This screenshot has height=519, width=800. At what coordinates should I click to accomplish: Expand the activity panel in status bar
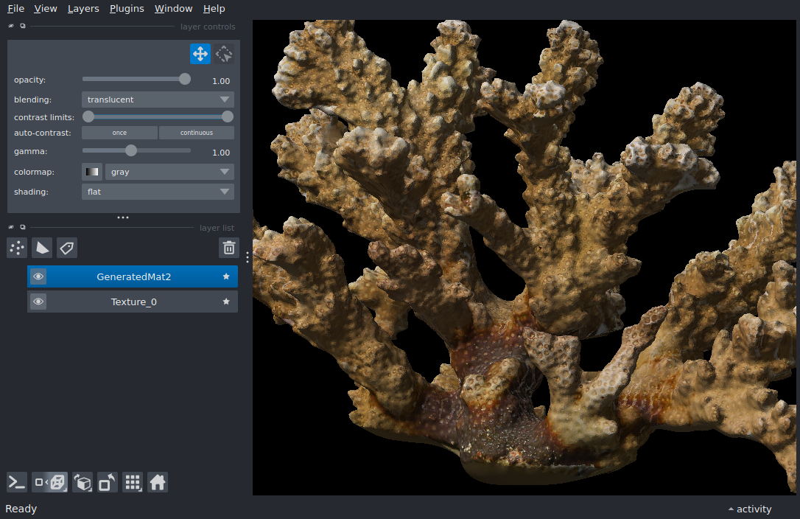pyautogui.click(x=749, y=509)
